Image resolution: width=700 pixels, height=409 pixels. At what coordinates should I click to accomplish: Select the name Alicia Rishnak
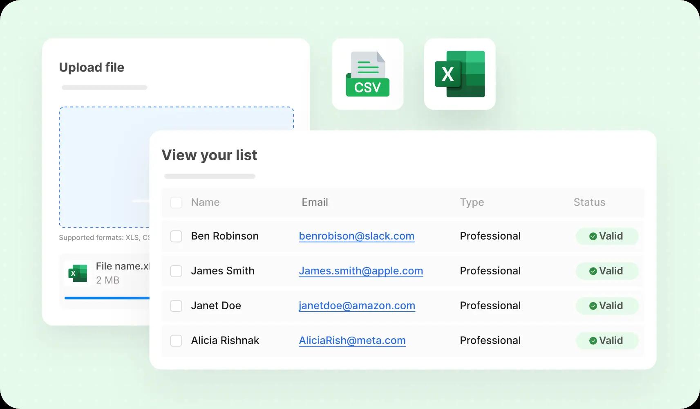click(225, 341)
